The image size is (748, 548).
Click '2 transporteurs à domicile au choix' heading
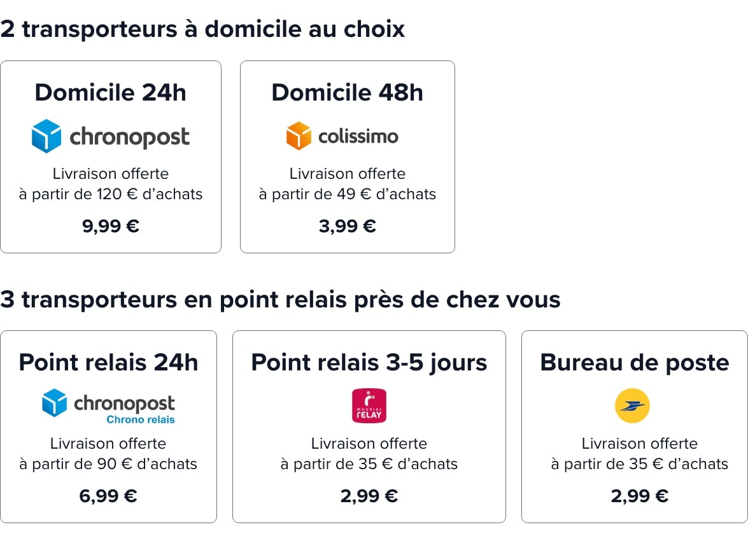click(x=202, y=29)
